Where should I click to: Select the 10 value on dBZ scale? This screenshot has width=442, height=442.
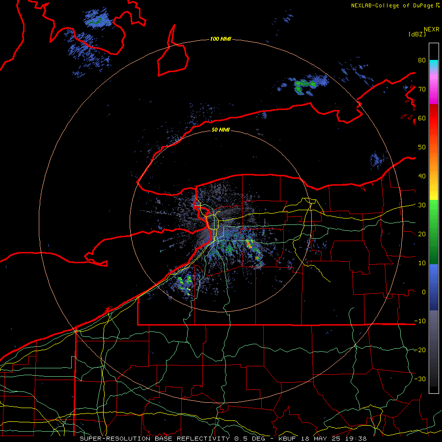[422, 263]
